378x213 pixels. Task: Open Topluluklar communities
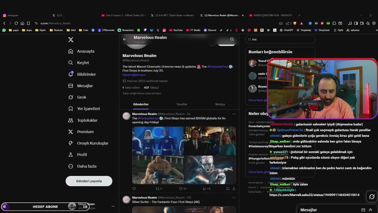[83, 120]
